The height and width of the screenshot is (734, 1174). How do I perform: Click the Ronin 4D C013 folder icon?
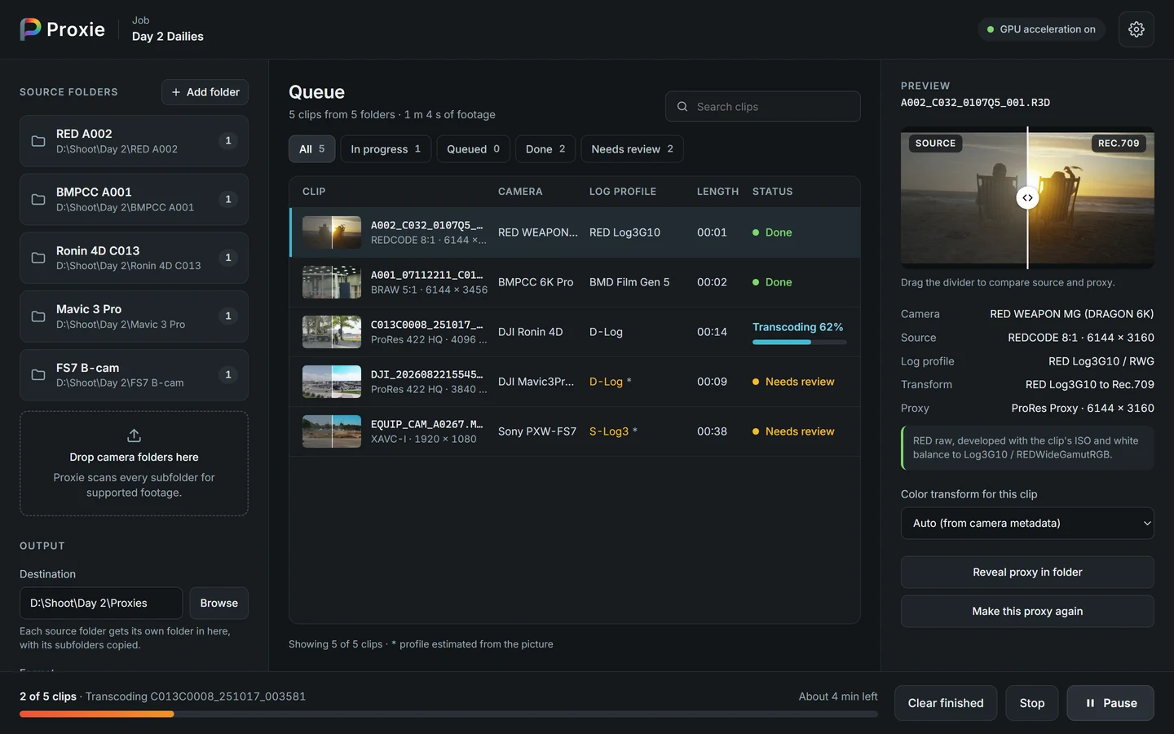38,258
